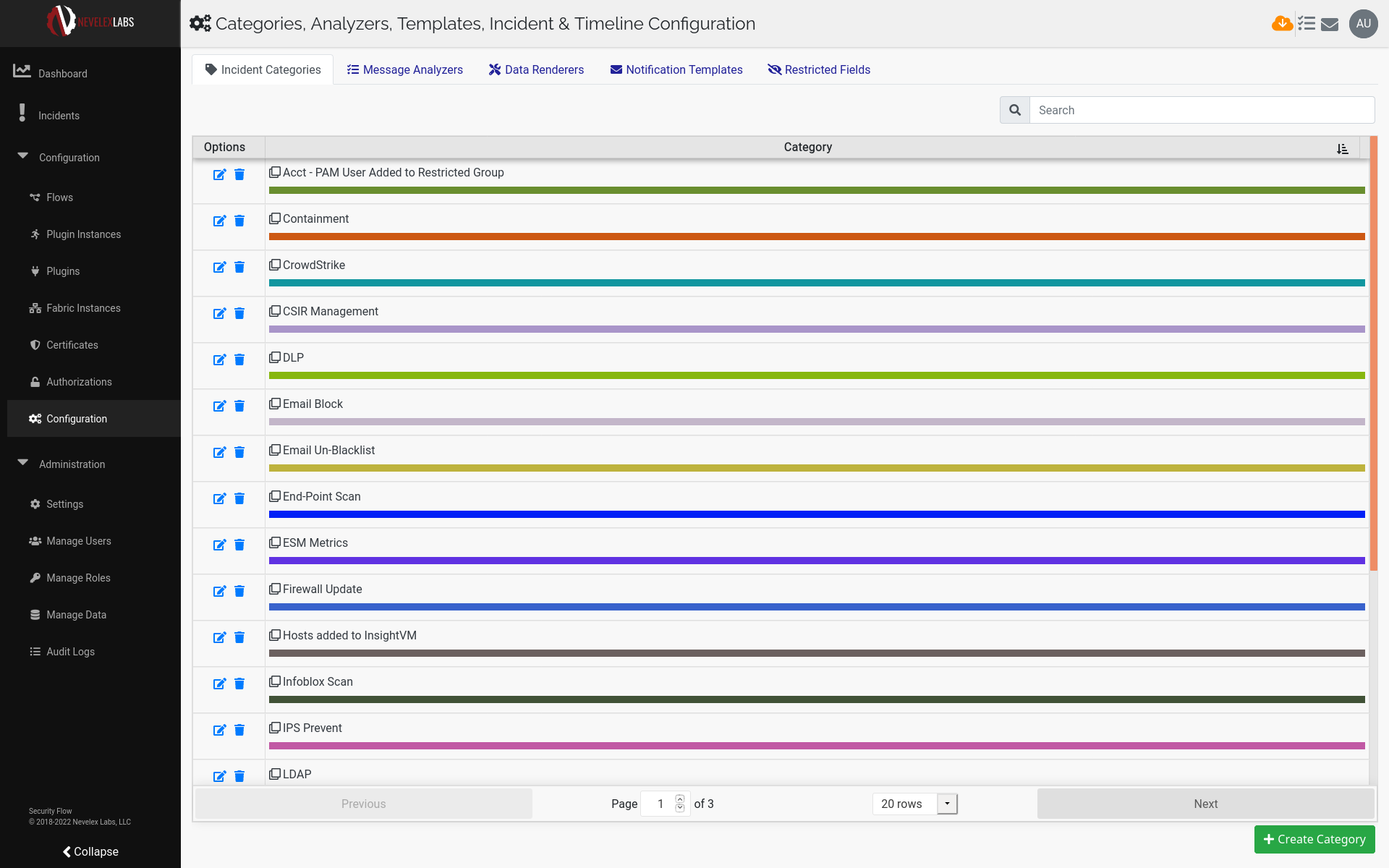Collapse the Administration sidebar section
This screenshot has width=1389, height=868.
click(x=23, y=463)
